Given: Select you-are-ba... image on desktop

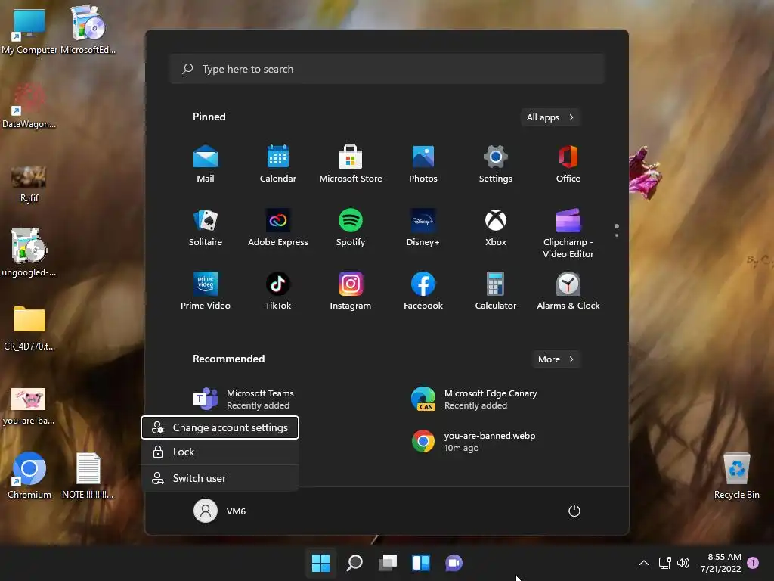Looking at the screenshot, I should pyautogui.click(x=29, y=406).
